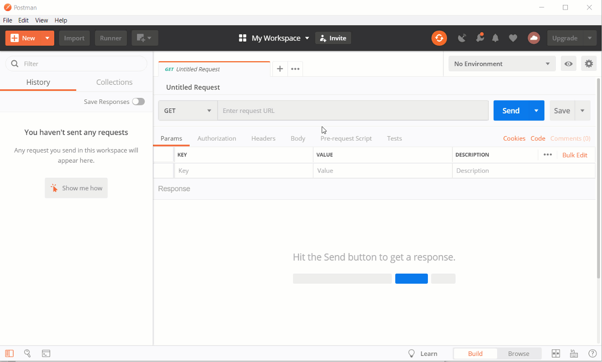This screenshot has width=602, height=362.
Task: Toggle the Save Responses switch
Action: (138, 102)
